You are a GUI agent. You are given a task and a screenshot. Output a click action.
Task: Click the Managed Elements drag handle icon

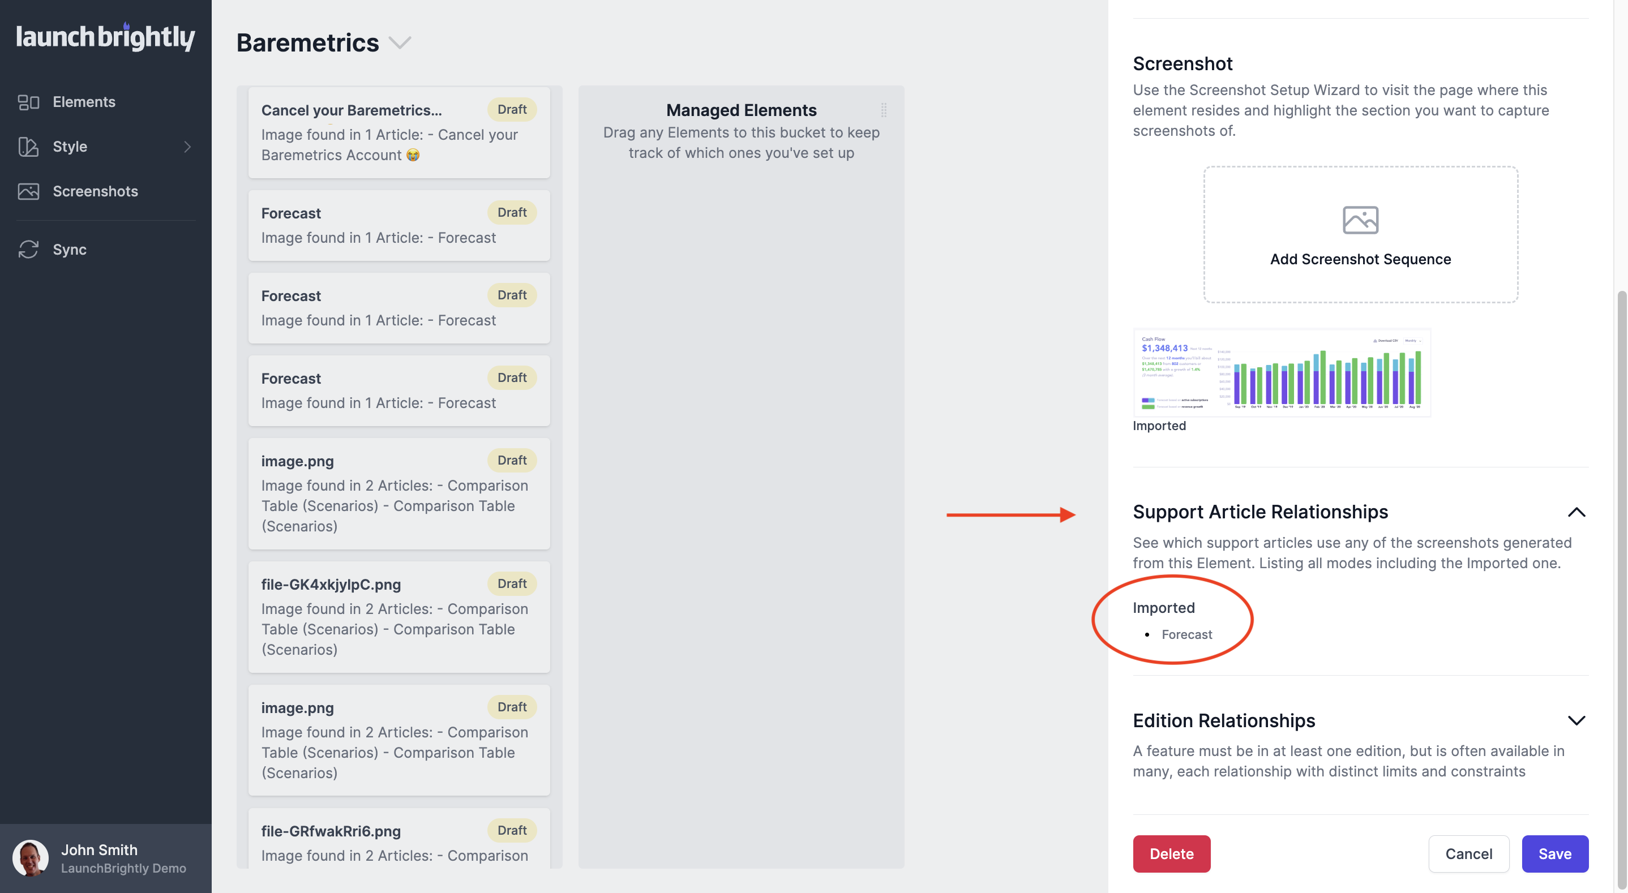point(884,110)
